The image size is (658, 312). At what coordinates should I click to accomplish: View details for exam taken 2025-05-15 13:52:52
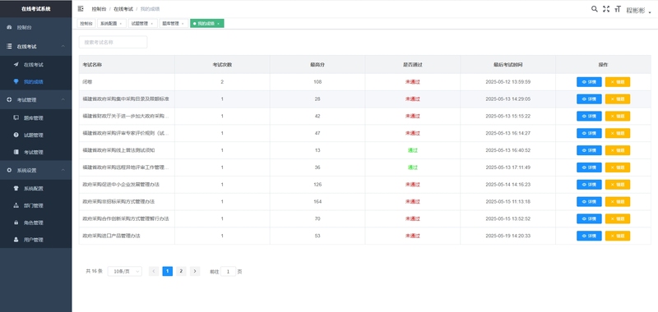tap(589, 218)
